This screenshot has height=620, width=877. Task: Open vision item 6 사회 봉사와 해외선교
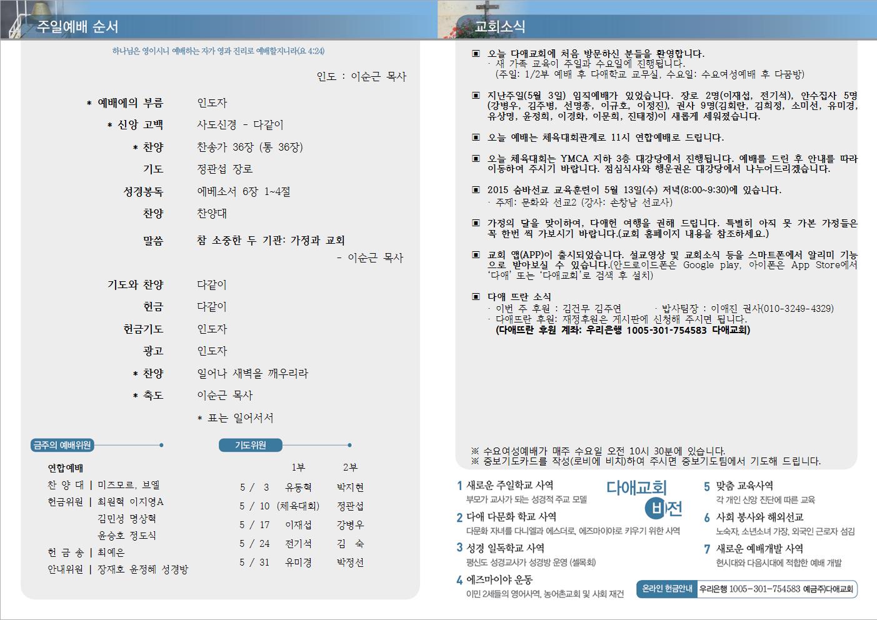coord(759,517)
